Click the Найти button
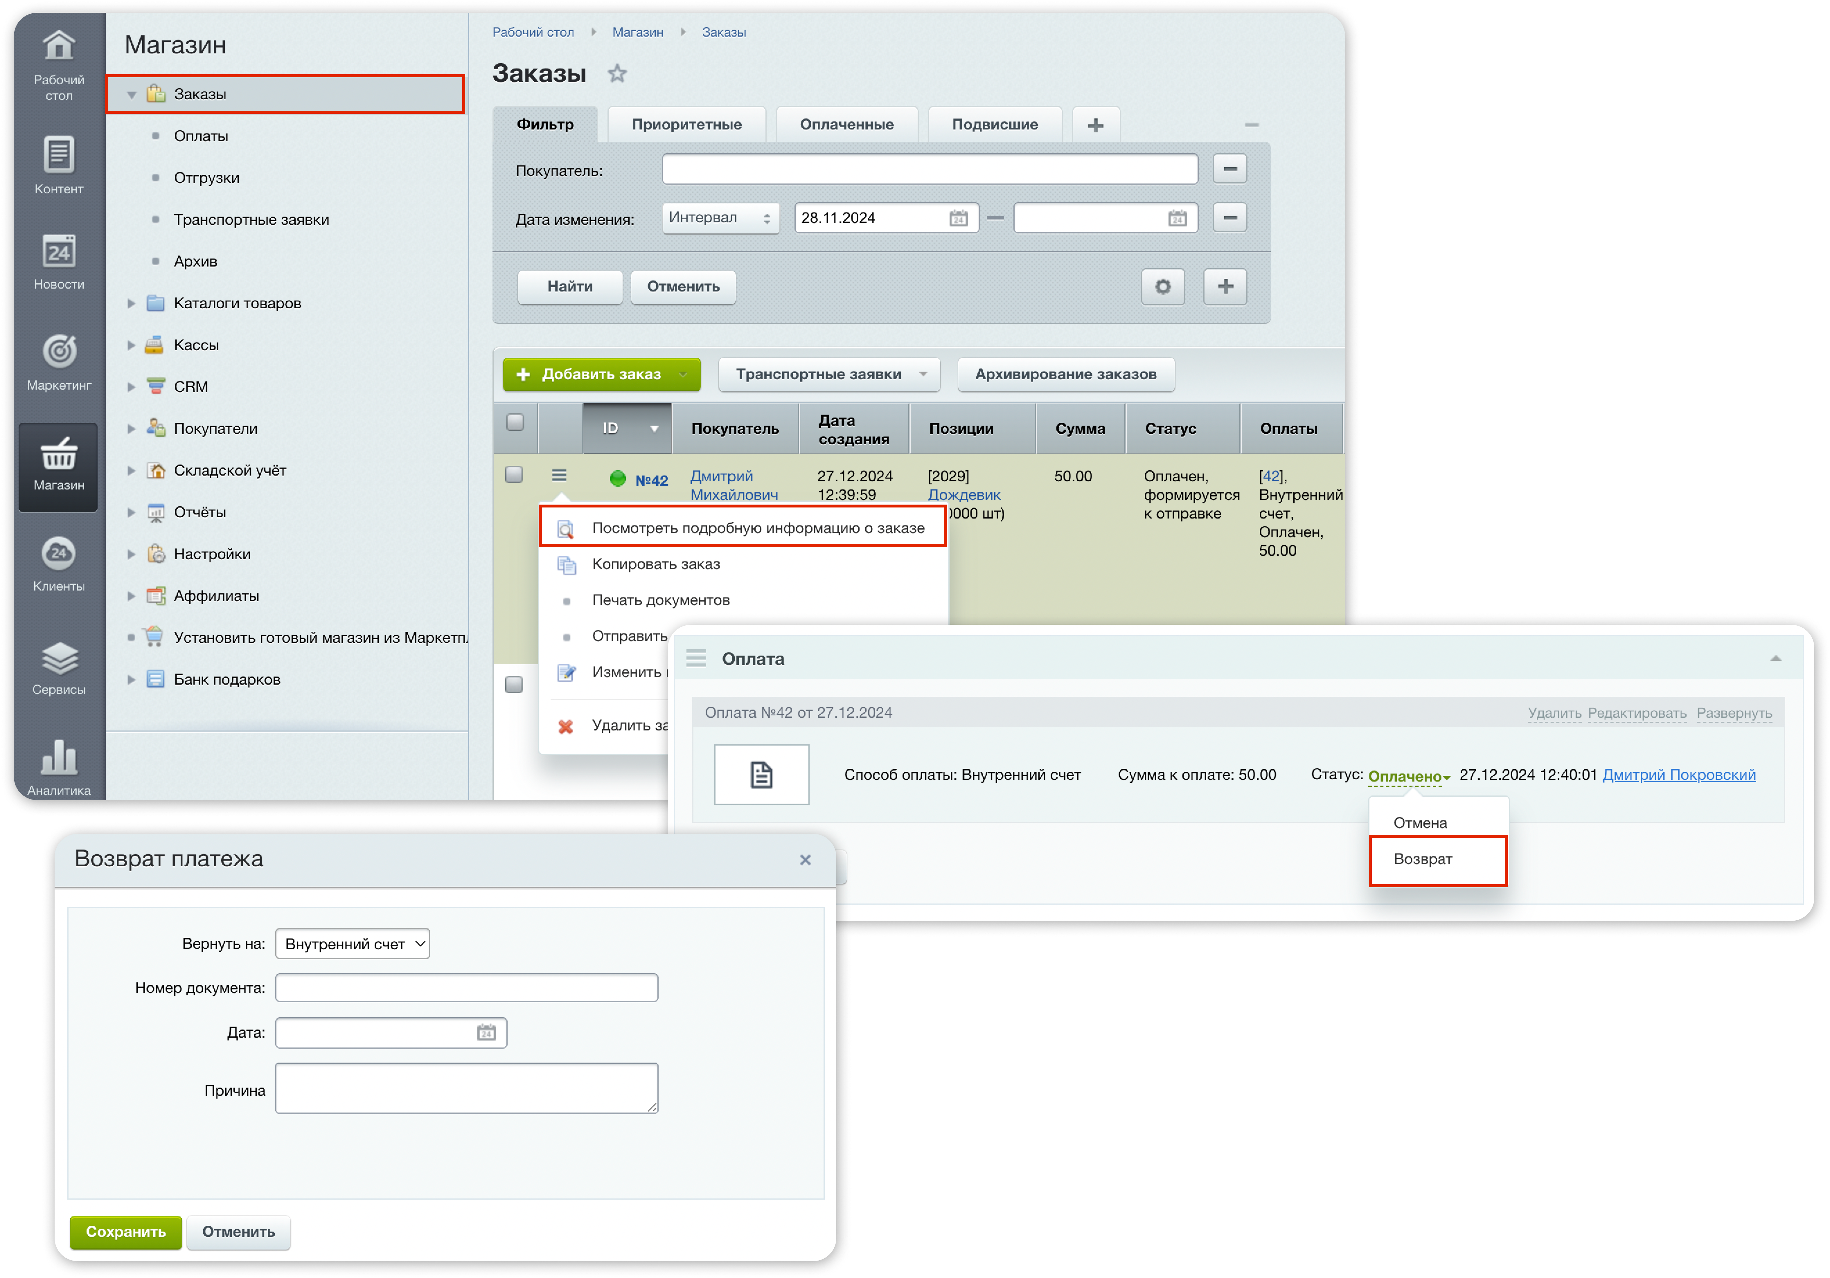 point(570,287)
